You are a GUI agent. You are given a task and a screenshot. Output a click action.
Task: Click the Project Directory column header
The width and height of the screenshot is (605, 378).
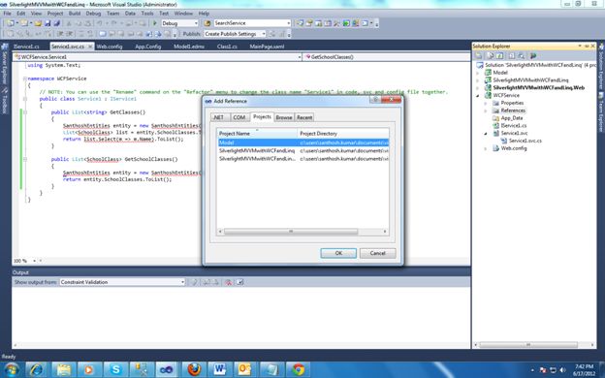[x=343, y=134]
